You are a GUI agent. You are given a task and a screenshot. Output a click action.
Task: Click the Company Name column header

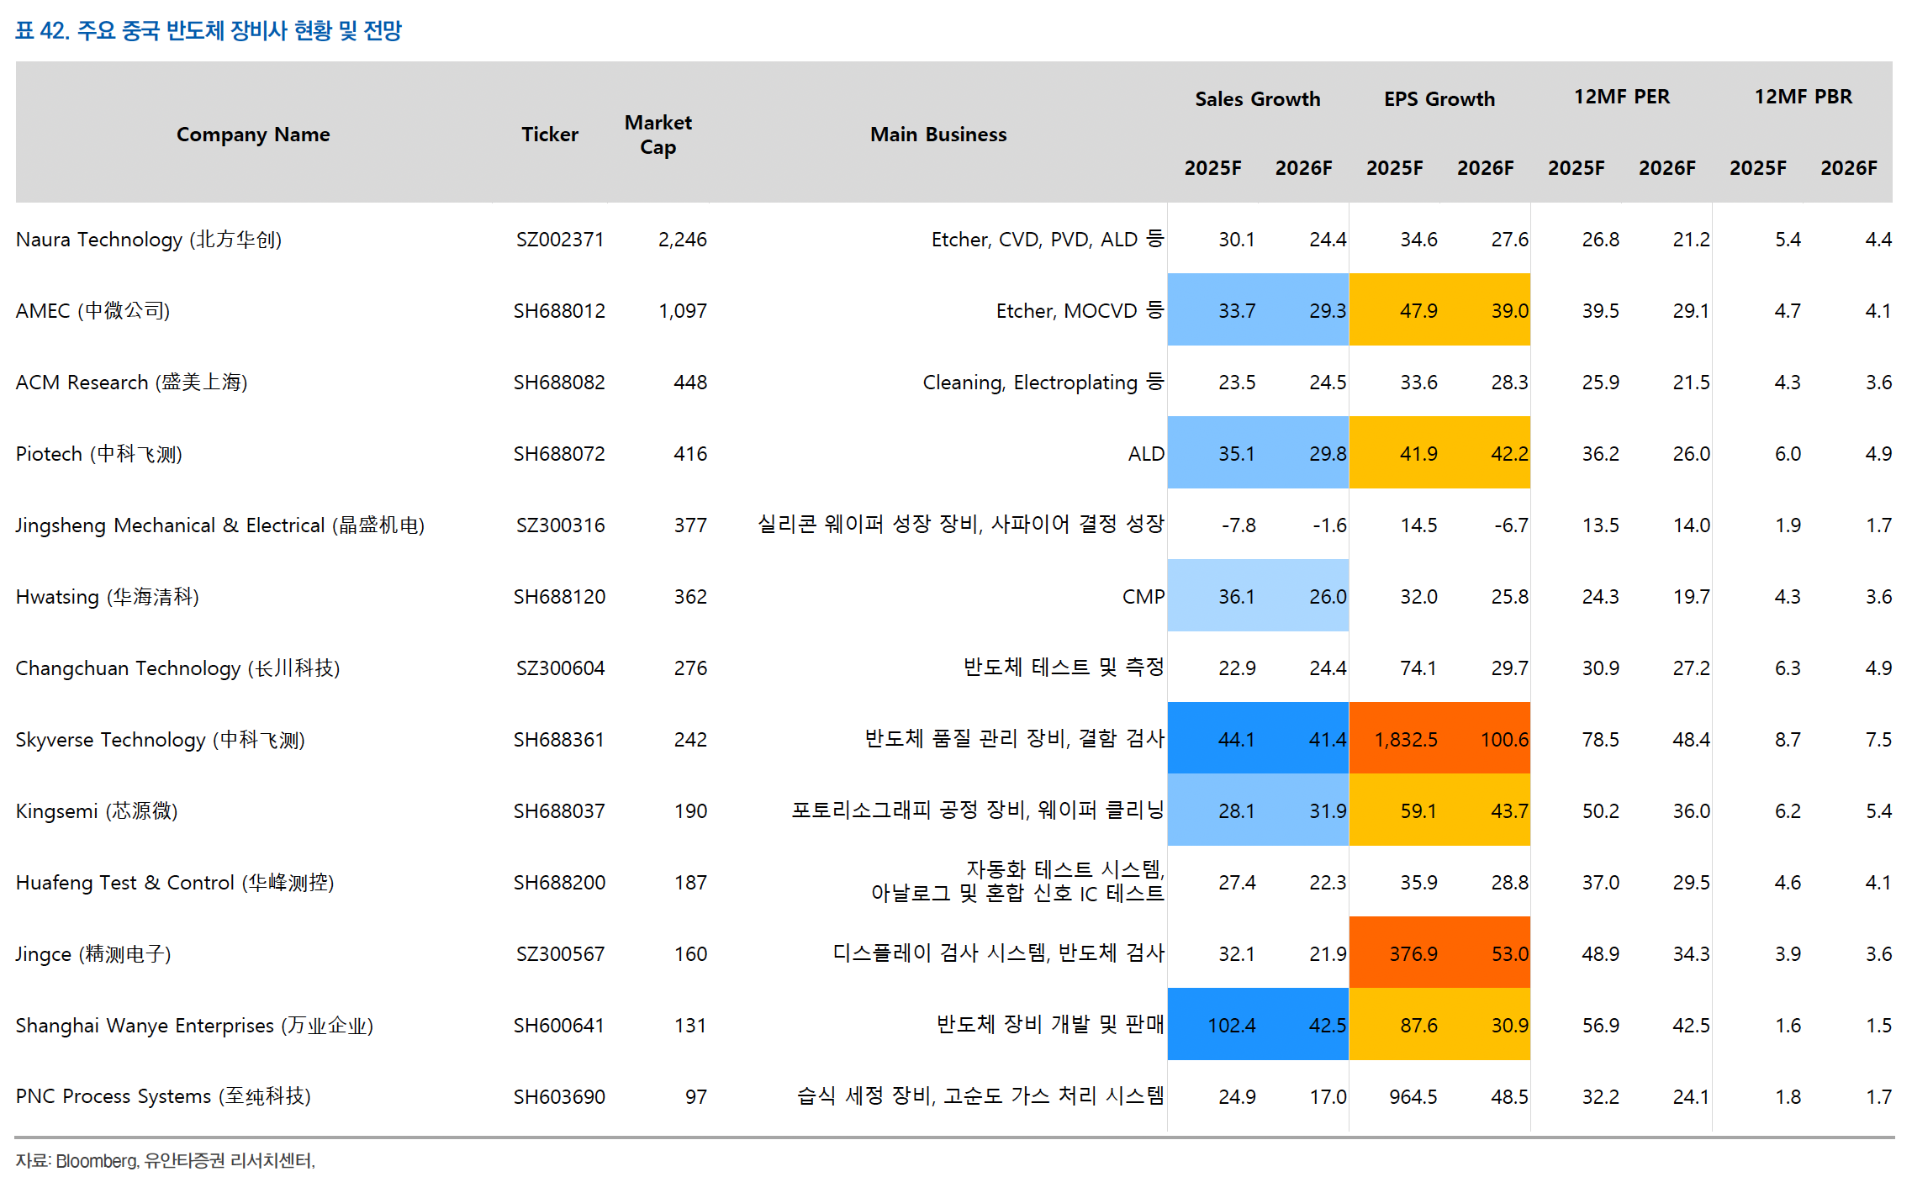(x=252, y=135)
